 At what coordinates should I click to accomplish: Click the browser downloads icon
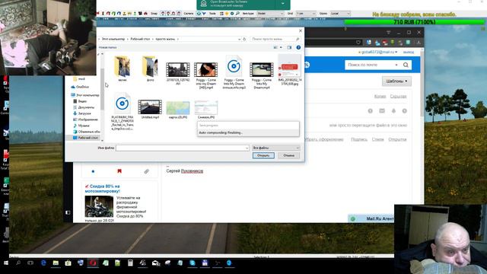[x=419, y=43]
